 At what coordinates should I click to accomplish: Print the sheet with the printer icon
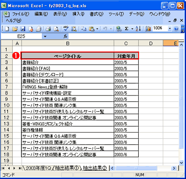pyautogui.click(x=48, y=28)
